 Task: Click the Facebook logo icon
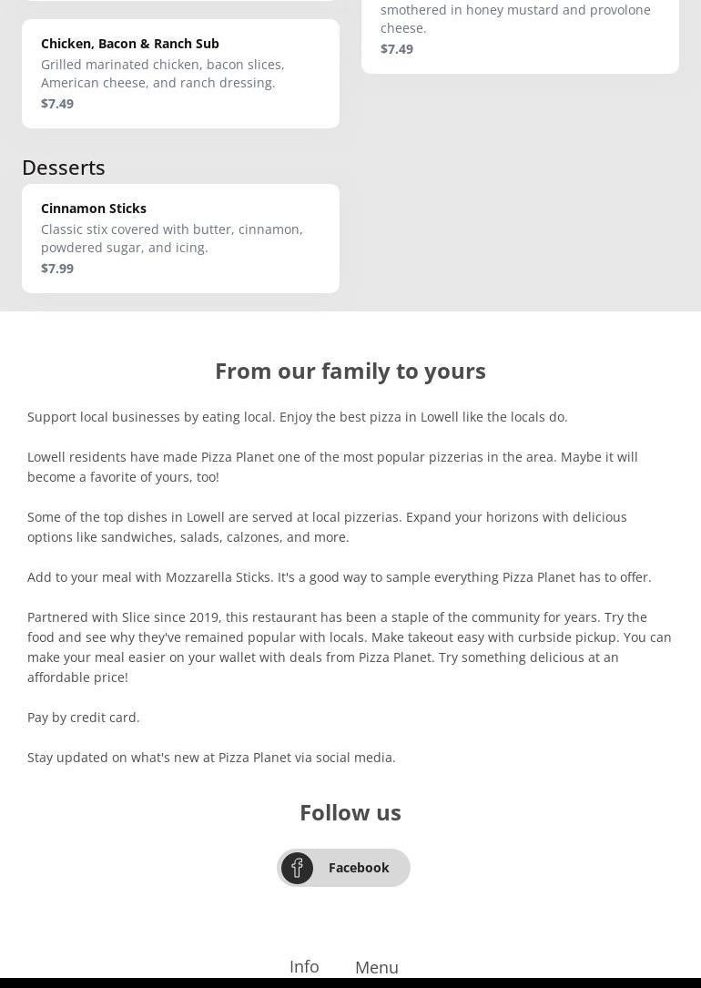pyautogui.click(x=297, y=868)
